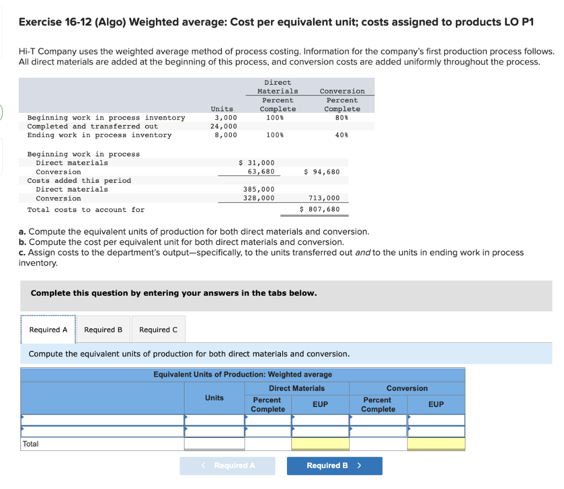Click the Equivalent Units of Production table header
564x489 pixels.
pyautogui.click(x=242, y=374)
